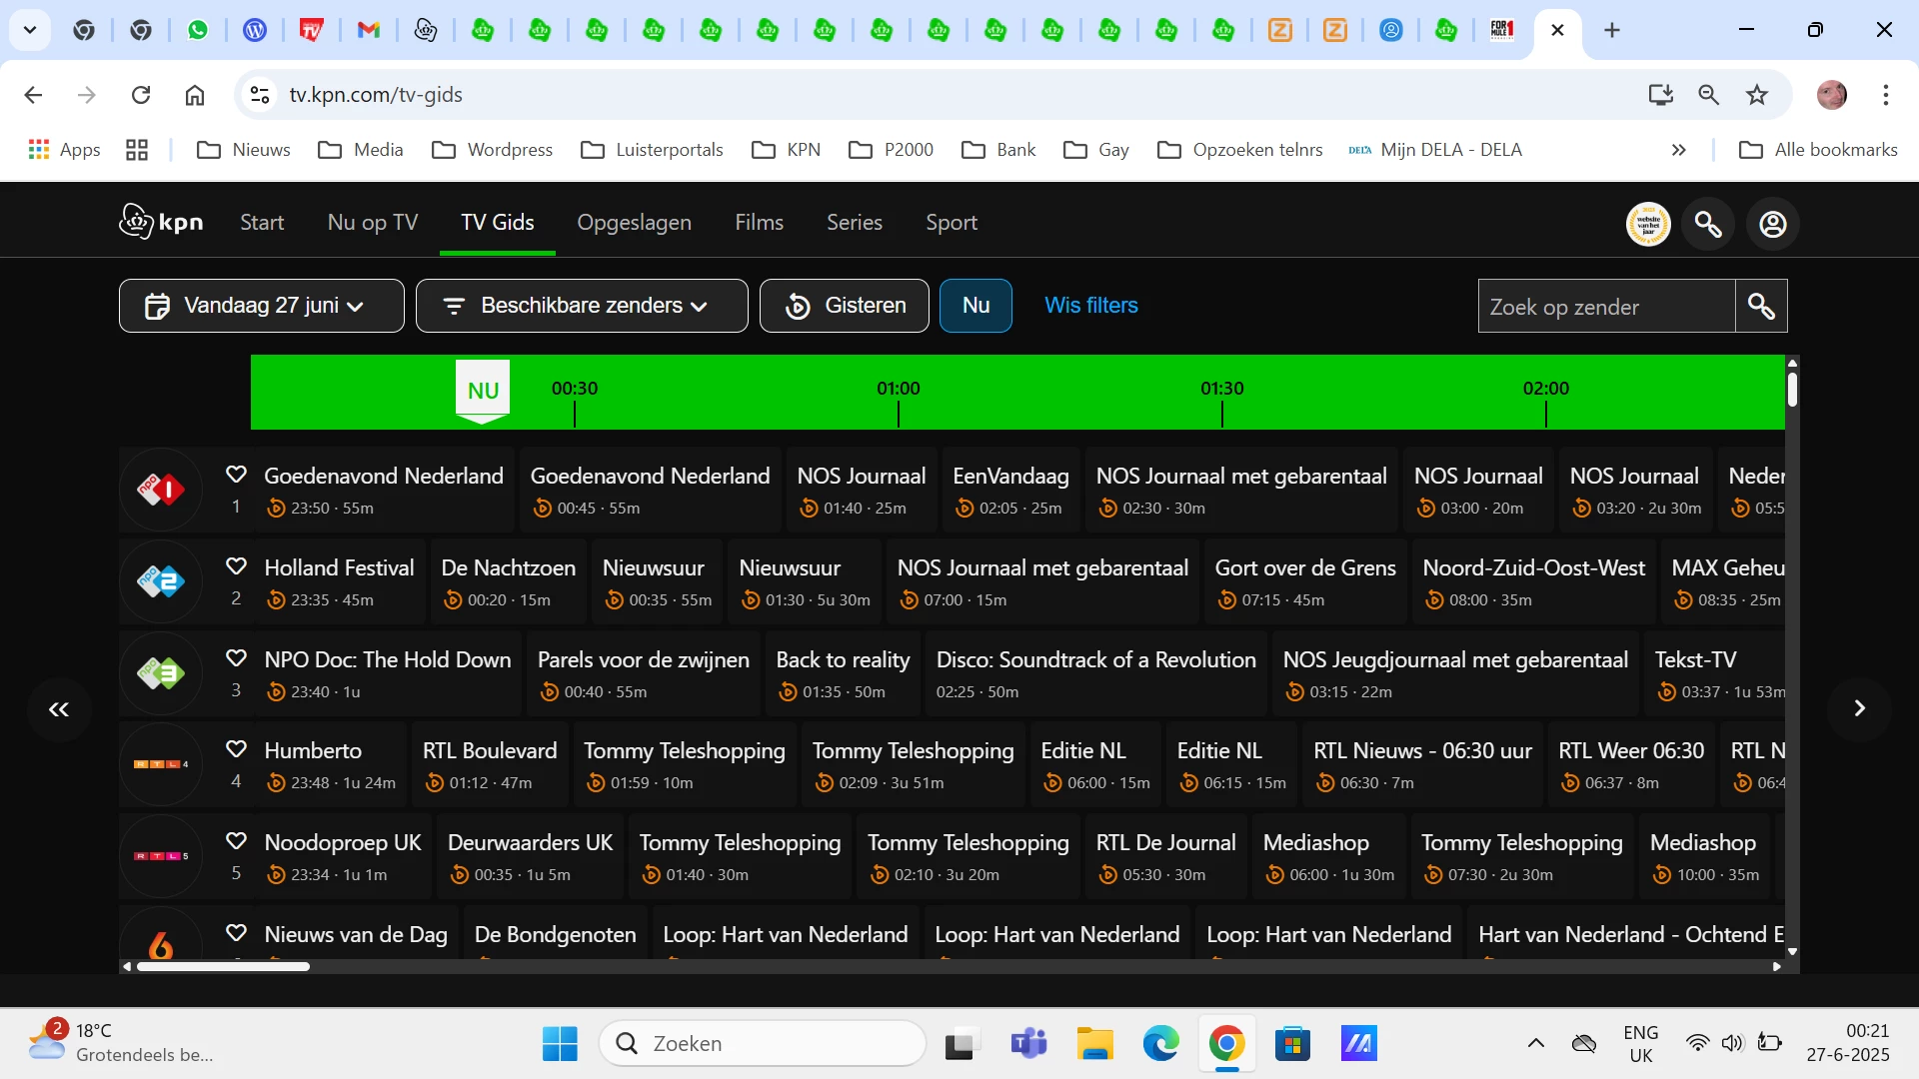Viewport: 1919px width, 1079px height.
Task: Open the Apps shortcut in bookmarks bar
Action: click(x=64, y=150)
